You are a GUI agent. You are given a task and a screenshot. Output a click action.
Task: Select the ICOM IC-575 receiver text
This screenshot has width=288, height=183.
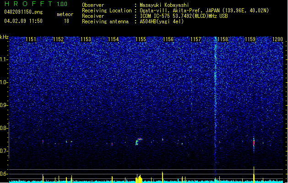click(184, 16)
